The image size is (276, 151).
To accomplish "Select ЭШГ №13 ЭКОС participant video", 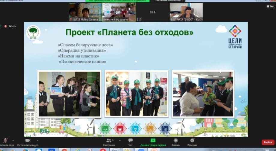I will pos(186,12).
